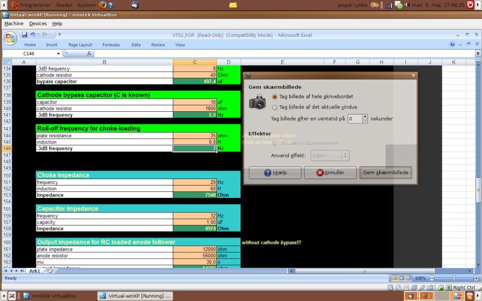
Task: Click the Save icon in Quick Access Toolbar
Action: (x=25, y=35)
